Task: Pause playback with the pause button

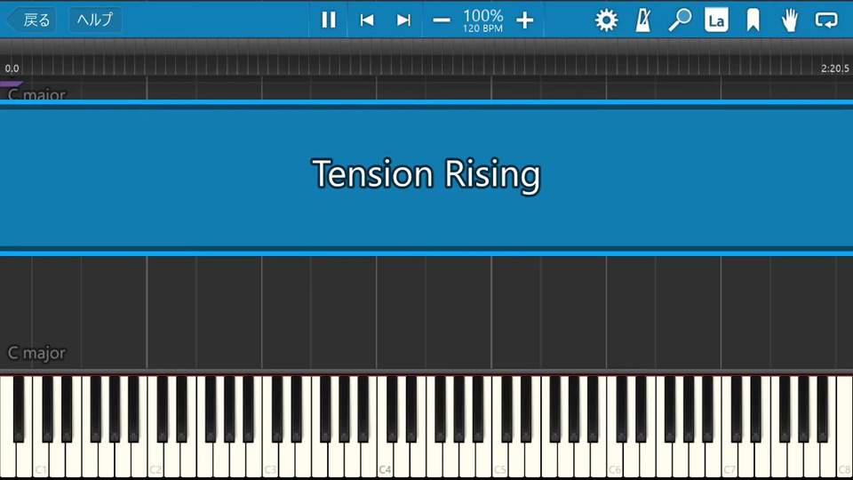Action: (x=329, y=20)
